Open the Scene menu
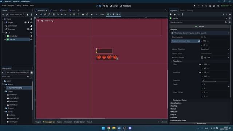The height and width of the screenshot is (131, 233). [x=4, y=5]
